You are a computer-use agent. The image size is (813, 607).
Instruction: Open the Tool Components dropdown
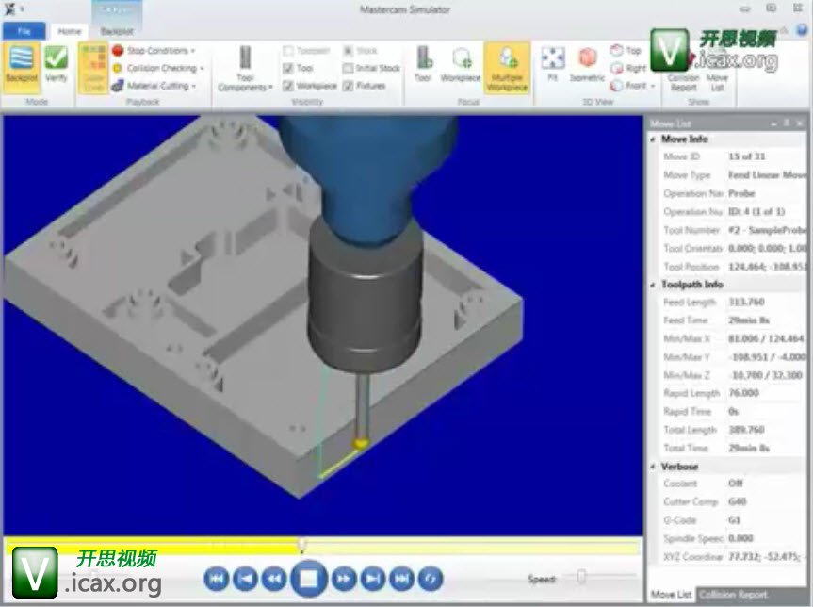(x=245, y=69)
